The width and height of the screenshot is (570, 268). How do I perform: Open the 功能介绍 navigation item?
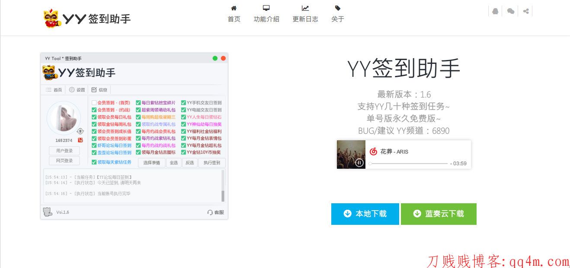pos(266,14)
